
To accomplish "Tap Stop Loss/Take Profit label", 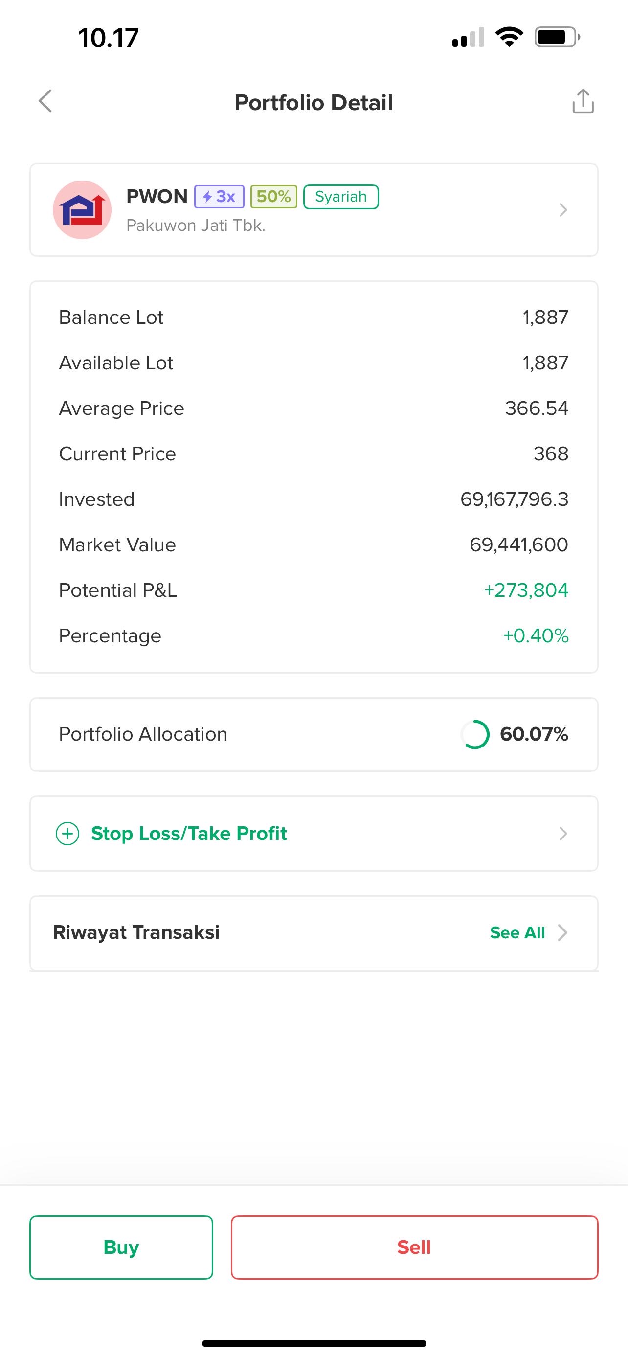I will click(x=189, y=834).
